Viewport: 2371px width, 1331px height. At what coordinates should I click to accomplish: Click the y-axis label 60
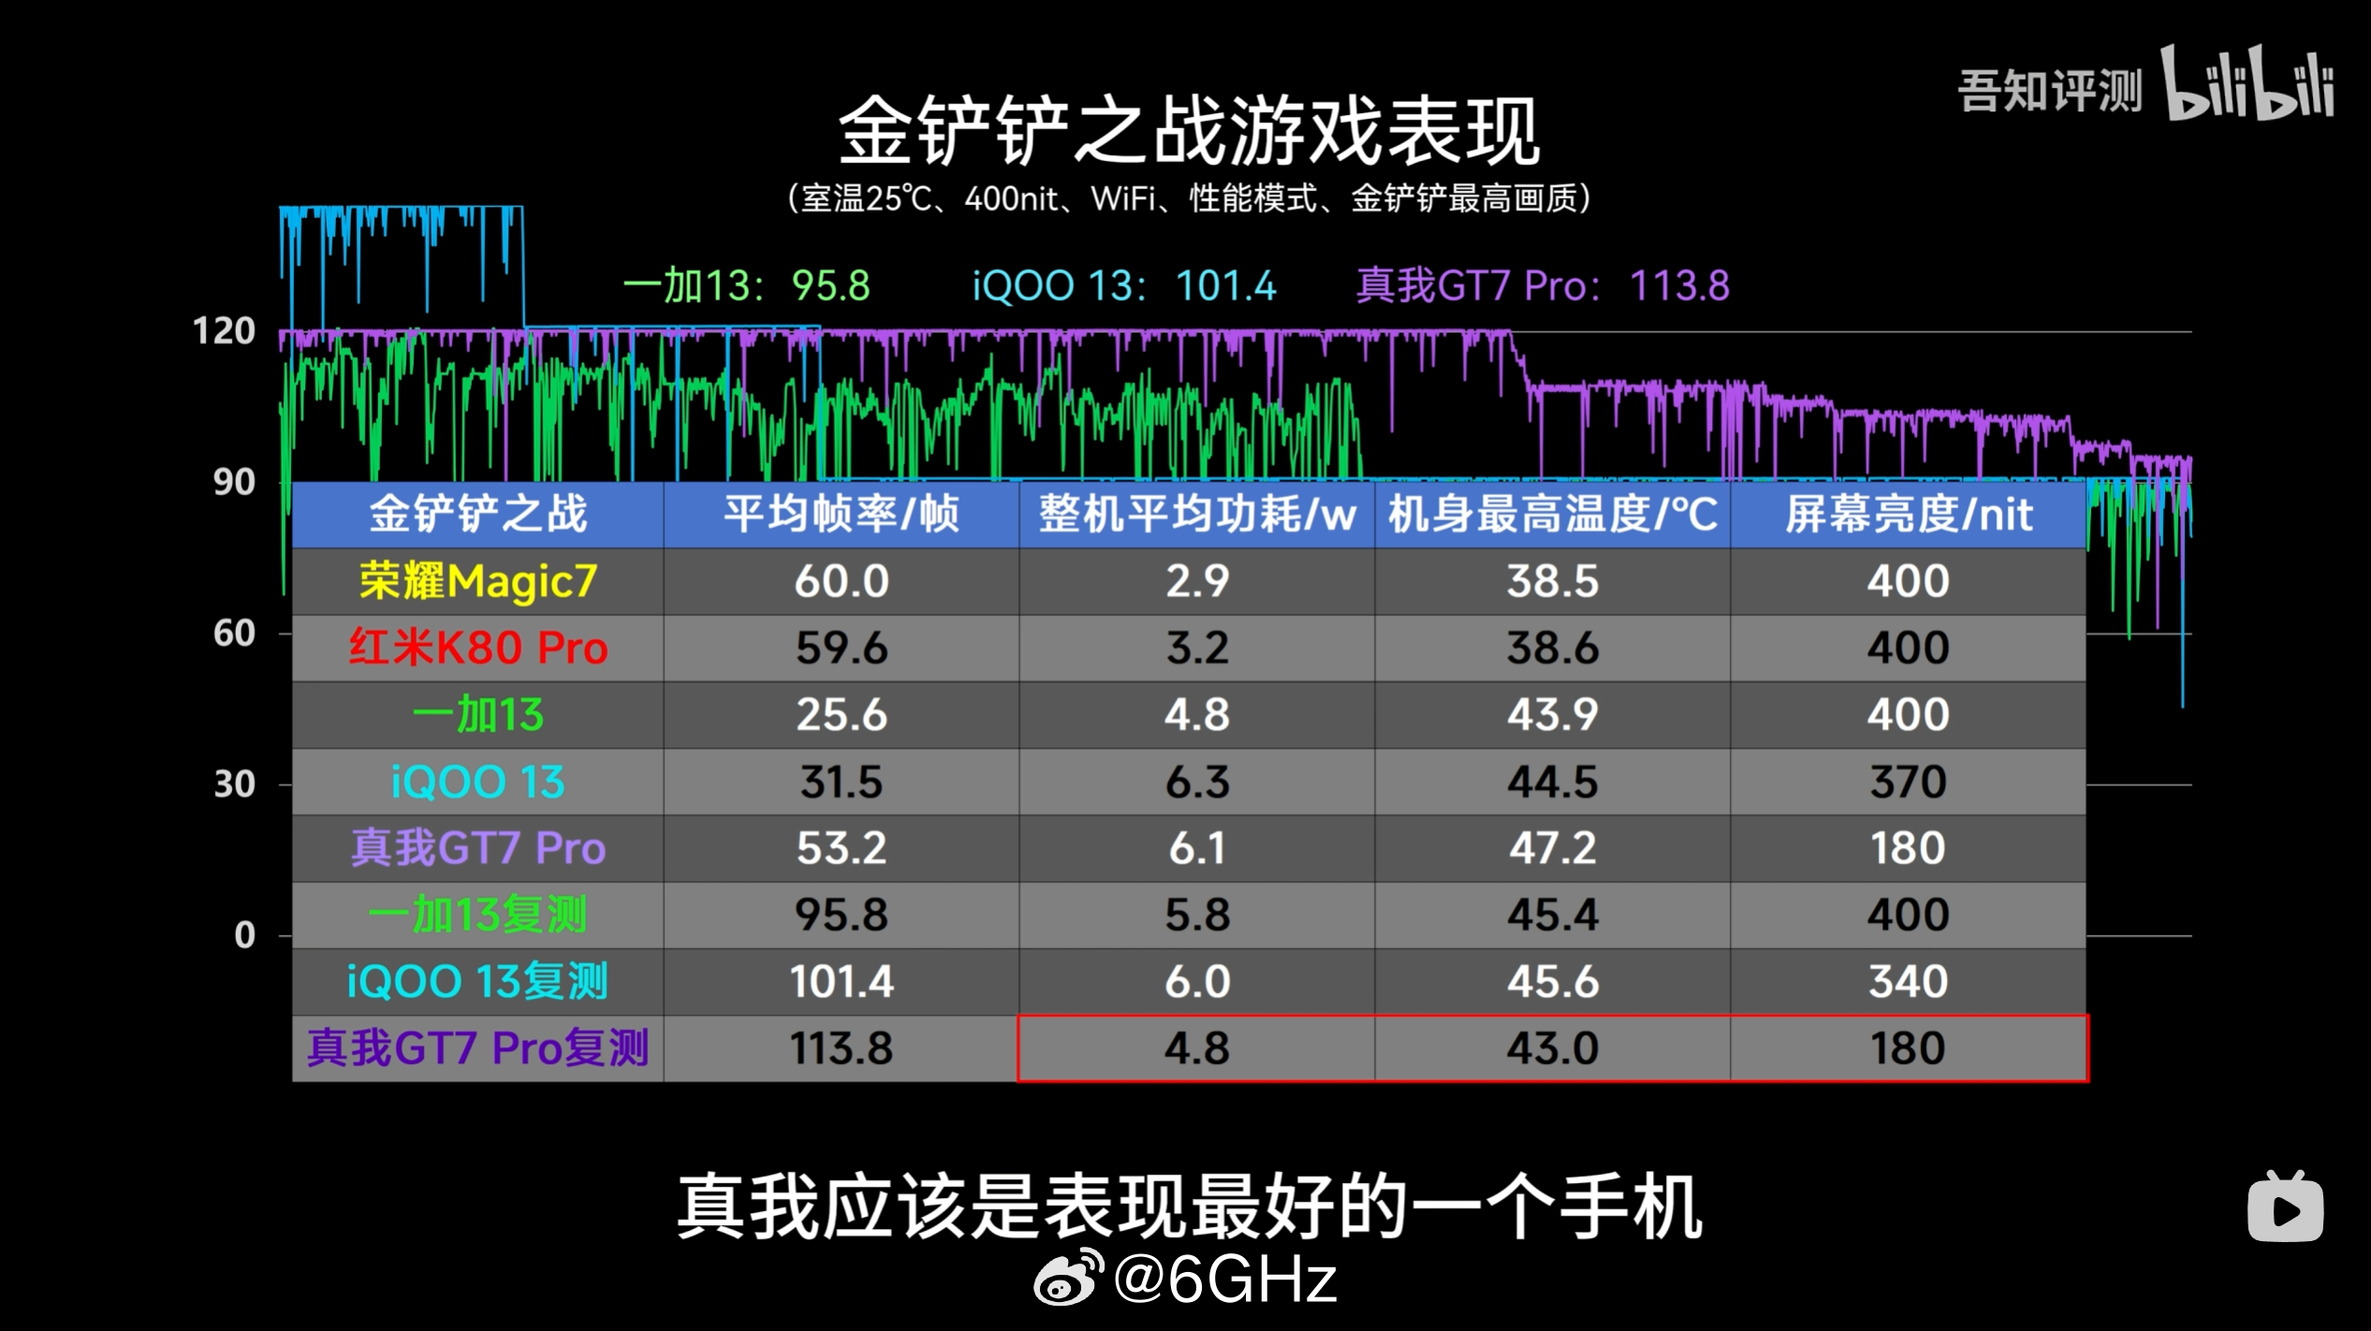234,634
